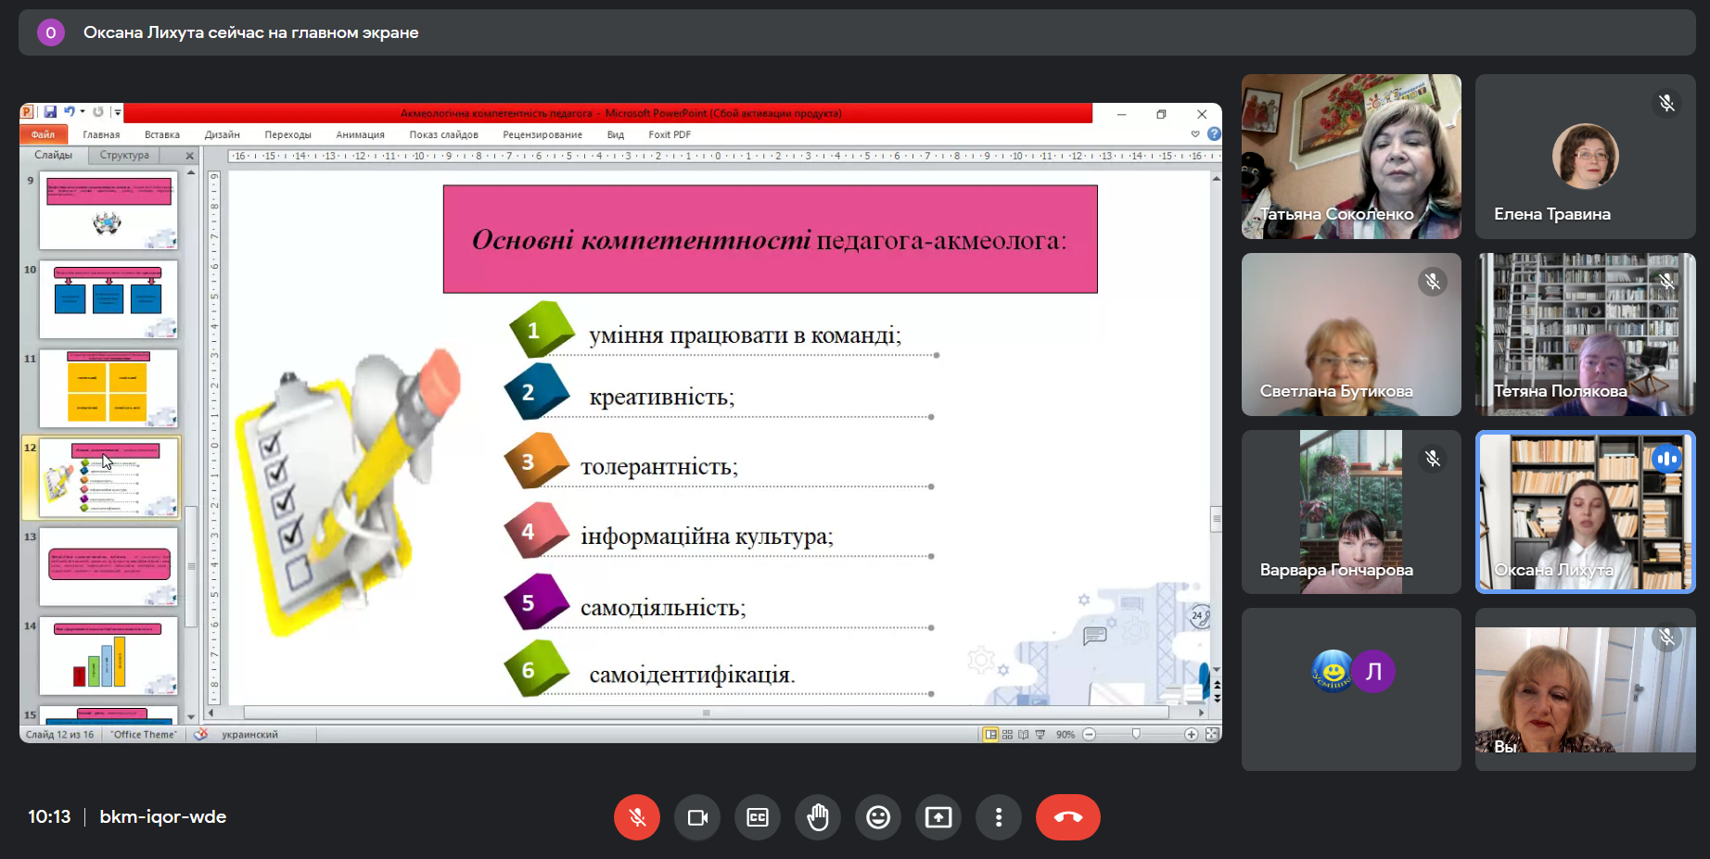
Task: Switch to the Структура pane tab
Action: point(124,156)
